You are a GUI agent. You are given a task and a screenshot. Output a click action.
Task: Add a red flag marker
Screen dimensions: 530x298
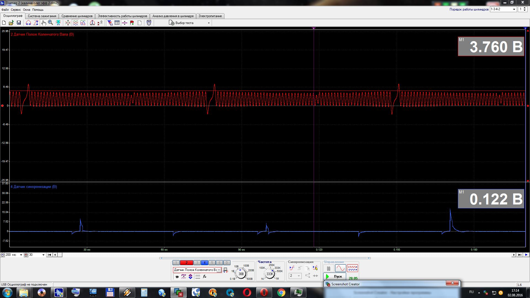point(132,23)
